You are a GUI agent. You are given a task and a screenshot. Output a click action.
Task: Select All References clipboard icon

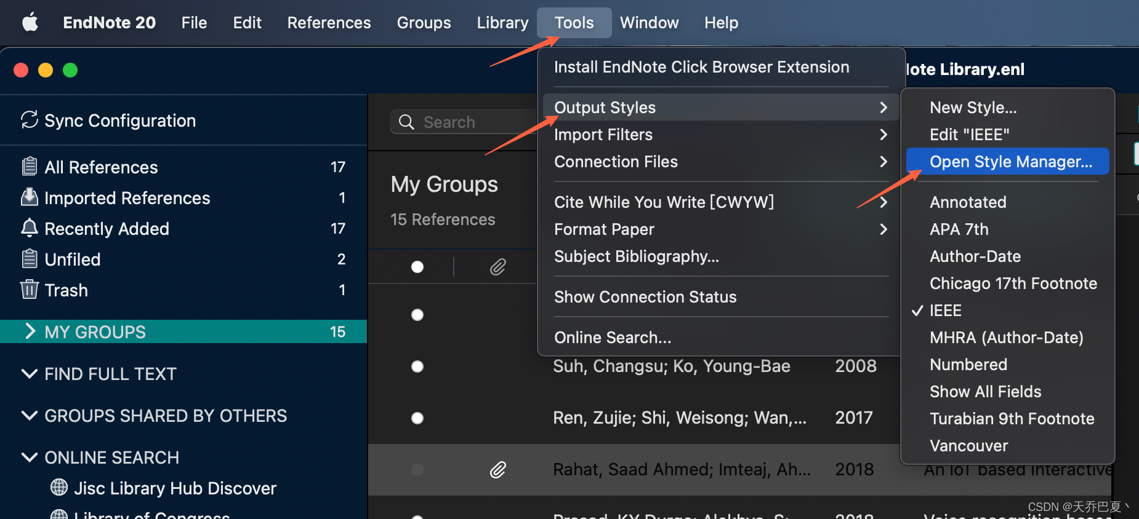[x=29, y=166]
